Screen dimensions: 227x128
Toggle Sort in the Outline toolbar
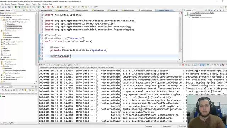coord(209,10)
